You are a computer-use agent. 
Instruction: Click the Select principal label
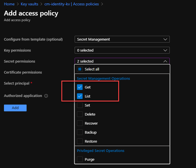[x=17, y=83]
